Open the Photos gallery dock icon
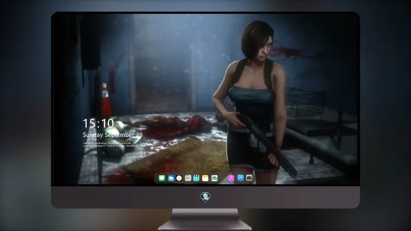The image size is (411, 231). pos(214,178)
